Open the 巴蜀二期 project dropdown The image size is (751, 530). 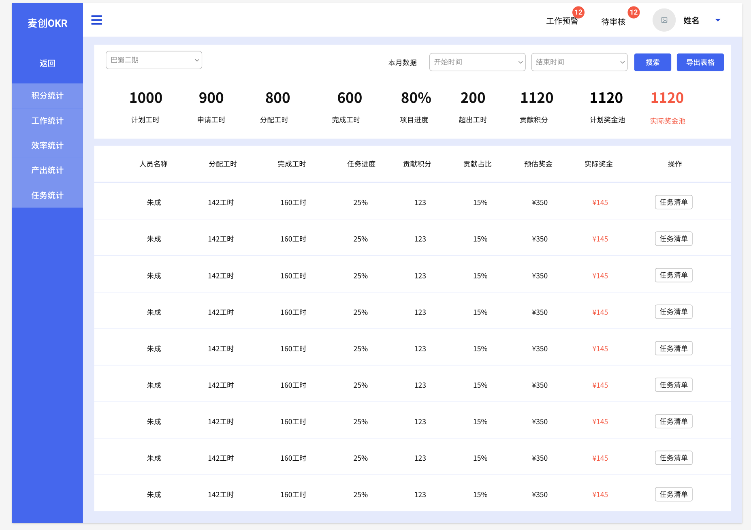pyautogui.click(x=154, y=60)
